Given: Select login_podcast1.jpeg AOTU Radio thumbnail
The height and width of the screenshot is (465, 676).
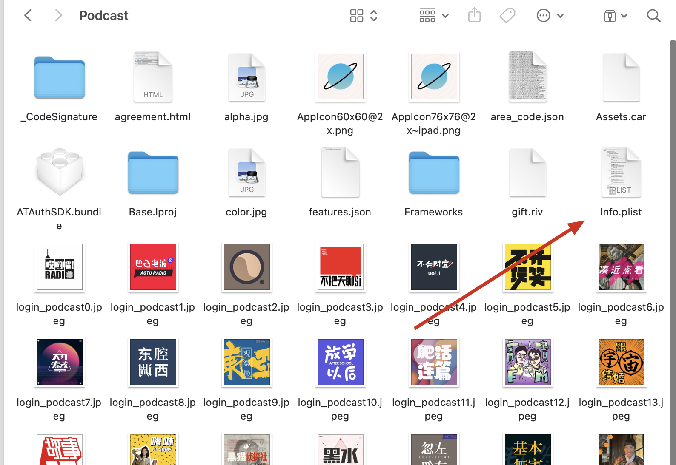Looking at the screenshot, I should (x=153, y=267).
